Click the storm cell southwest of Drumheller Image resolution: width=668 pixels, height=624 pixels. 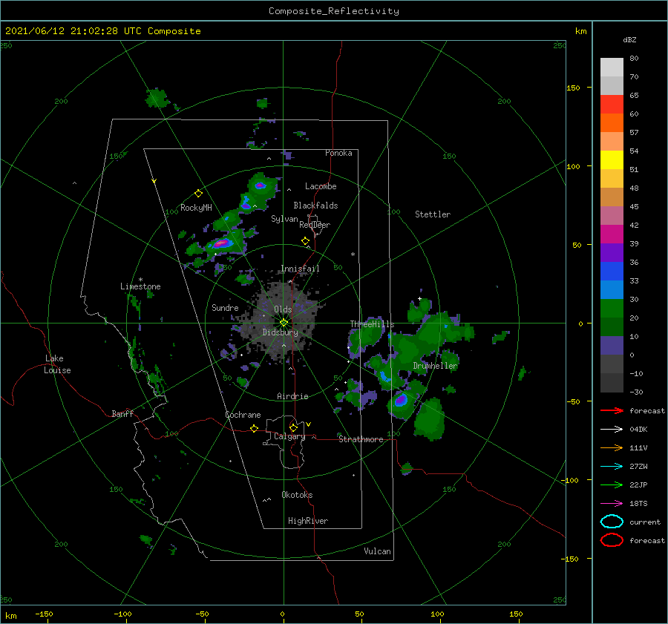click(401, 401)
